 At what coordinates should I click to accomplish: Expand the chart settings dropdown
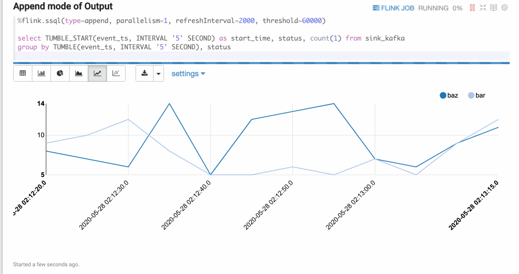(188, 73)
